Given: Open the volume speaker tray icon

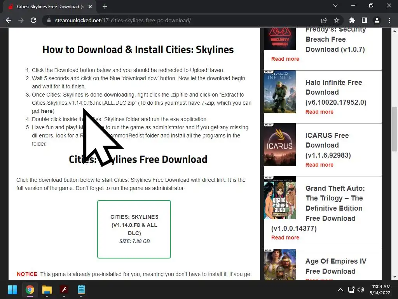Looking at the screenshot, I should (360, 290).
